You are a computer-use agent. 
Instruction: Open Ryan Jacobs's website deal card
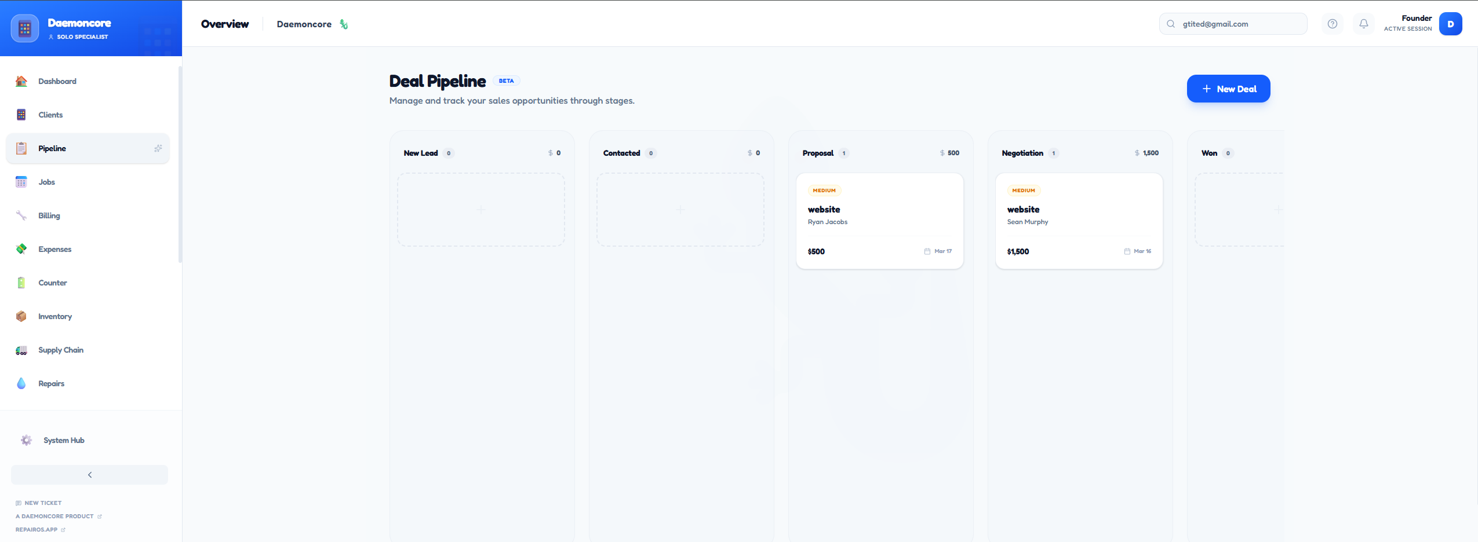879,221
